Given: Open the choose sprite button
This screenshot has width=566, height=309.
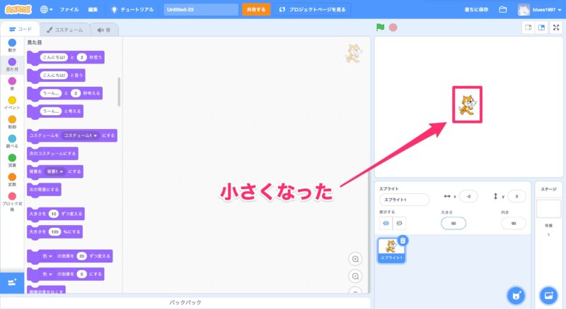Looking at the screenshot, I should pos(515,293).
